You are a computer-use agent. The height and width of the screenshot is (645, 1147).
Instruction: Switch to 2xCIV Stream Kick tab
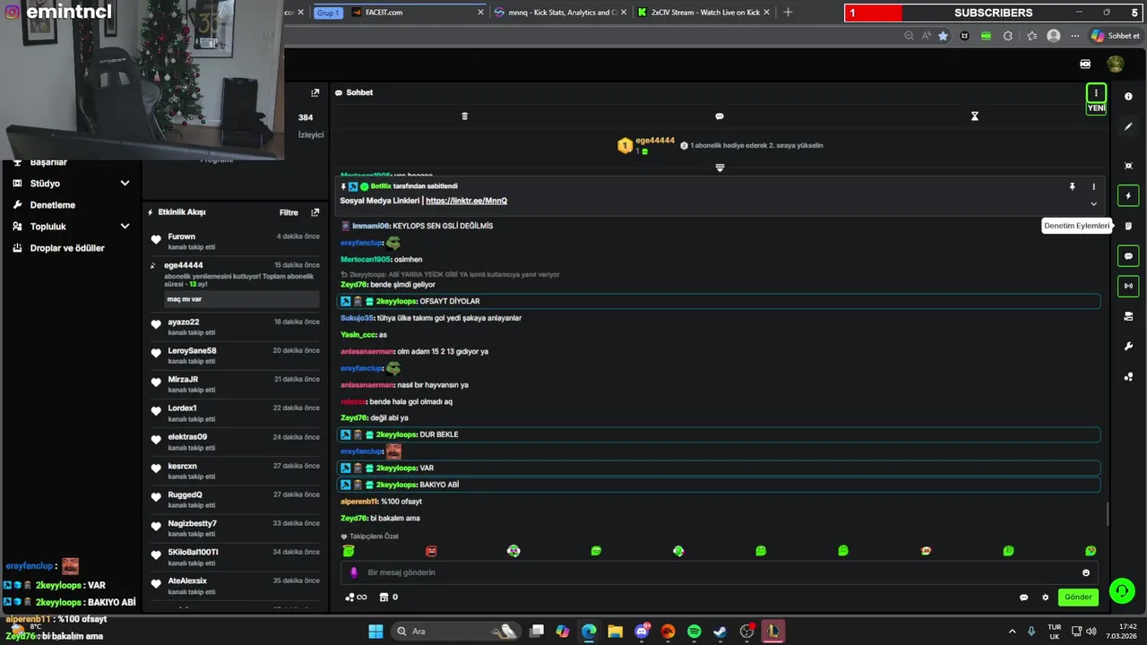coord(703,13)
